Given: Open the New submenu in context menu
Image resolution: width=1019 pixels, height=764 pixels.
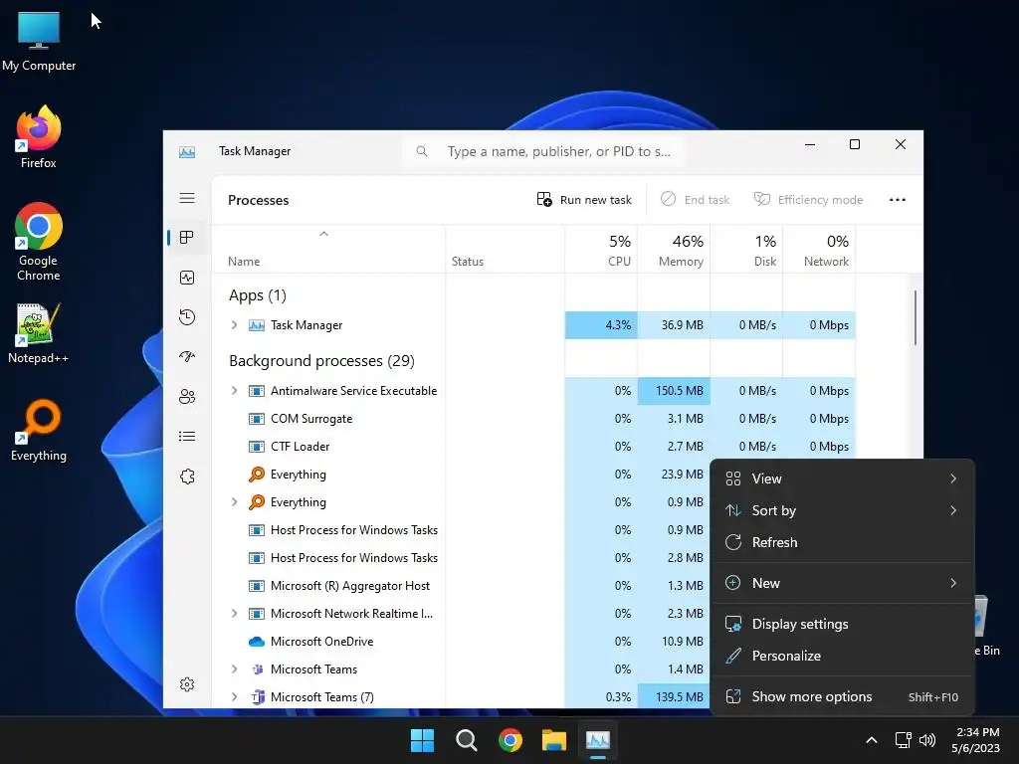Looking at the screenshot, I should click(x=842, y=583).
